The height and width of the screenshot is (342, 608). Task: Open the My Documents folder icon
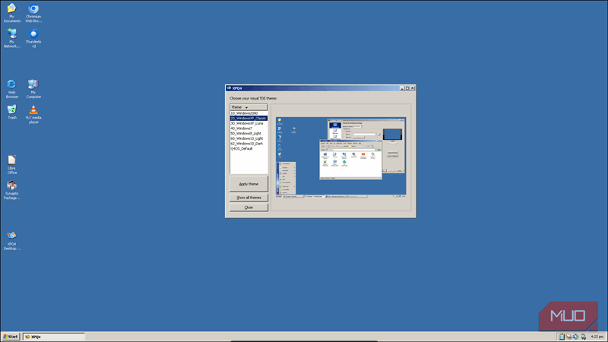(12, 10)
